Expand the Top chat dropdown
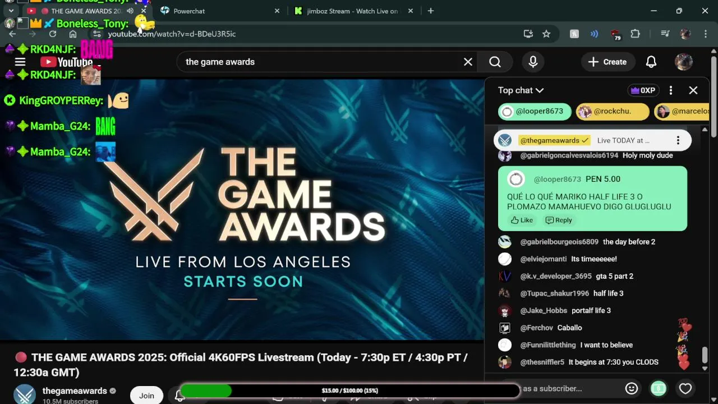 pyautogui.click(x=521, y=90)
